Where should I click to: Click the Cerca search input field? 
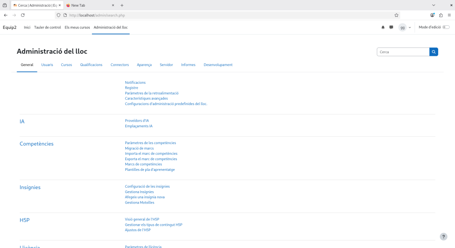403,52
